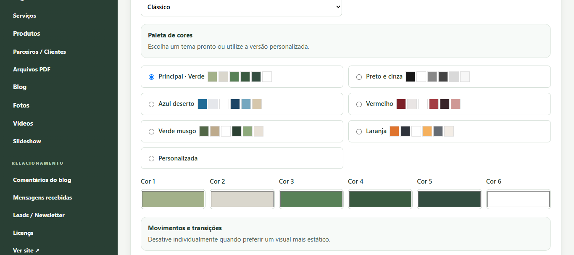
Task: Navigate to Slideshow
Action: pyautogui.click(x=27, y=141)
